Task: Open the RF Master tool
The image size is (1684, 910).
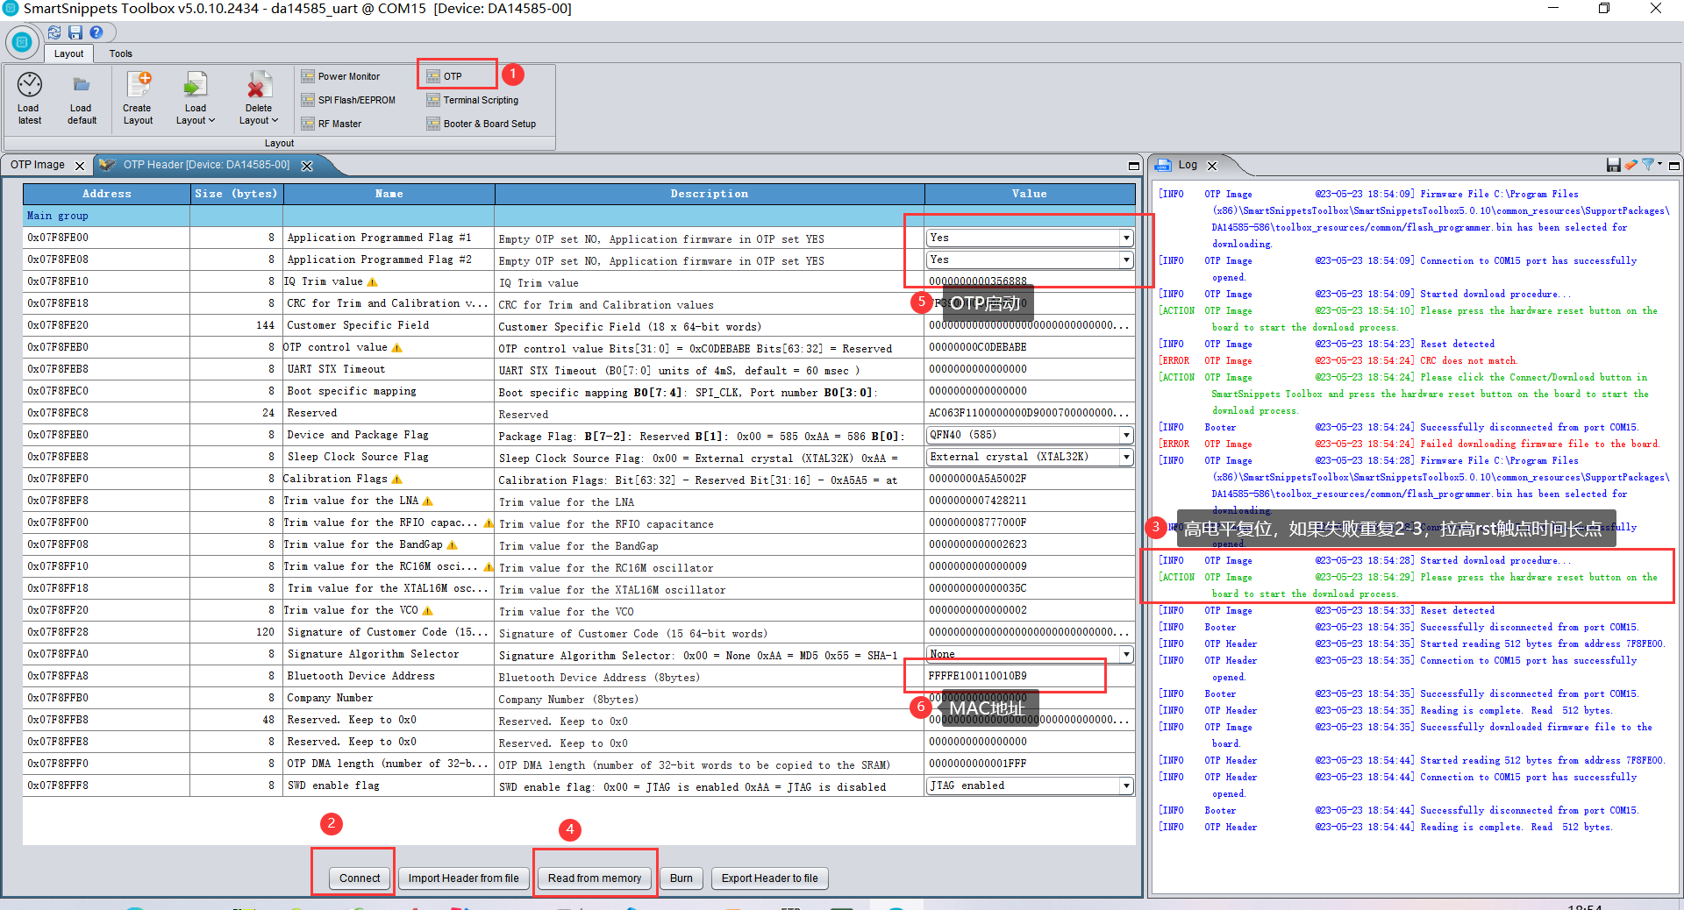Action: 332,124
